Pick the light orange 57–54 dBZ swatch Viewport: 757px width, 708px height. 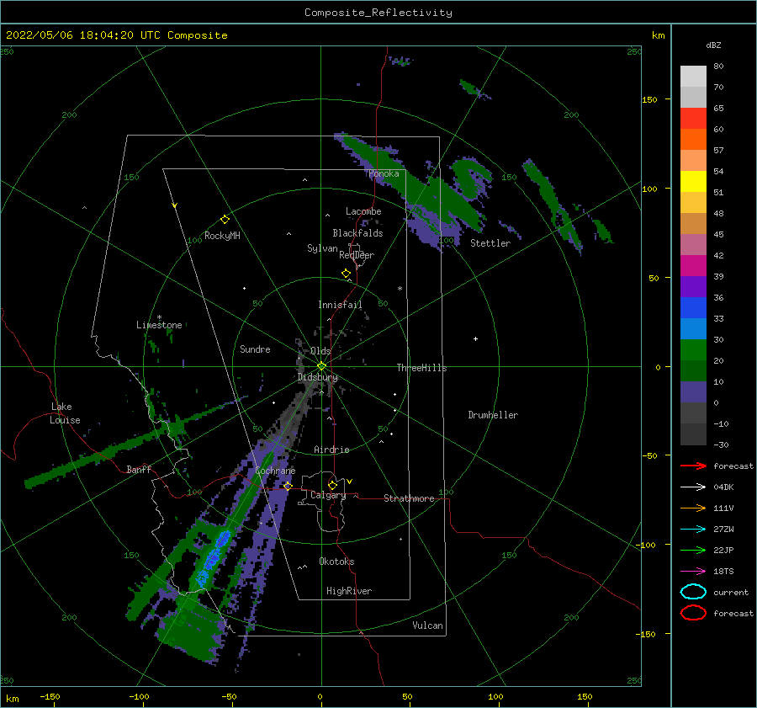693,161
